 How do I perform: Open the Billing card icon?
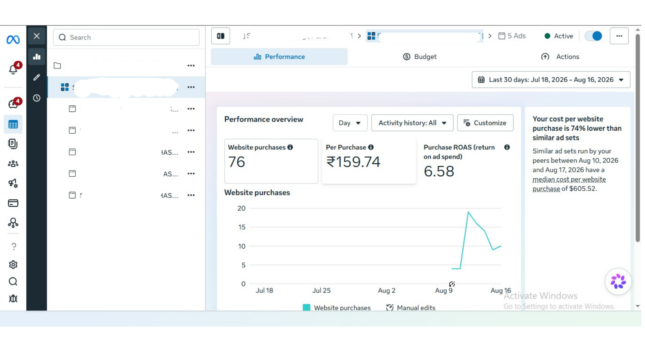13,203
